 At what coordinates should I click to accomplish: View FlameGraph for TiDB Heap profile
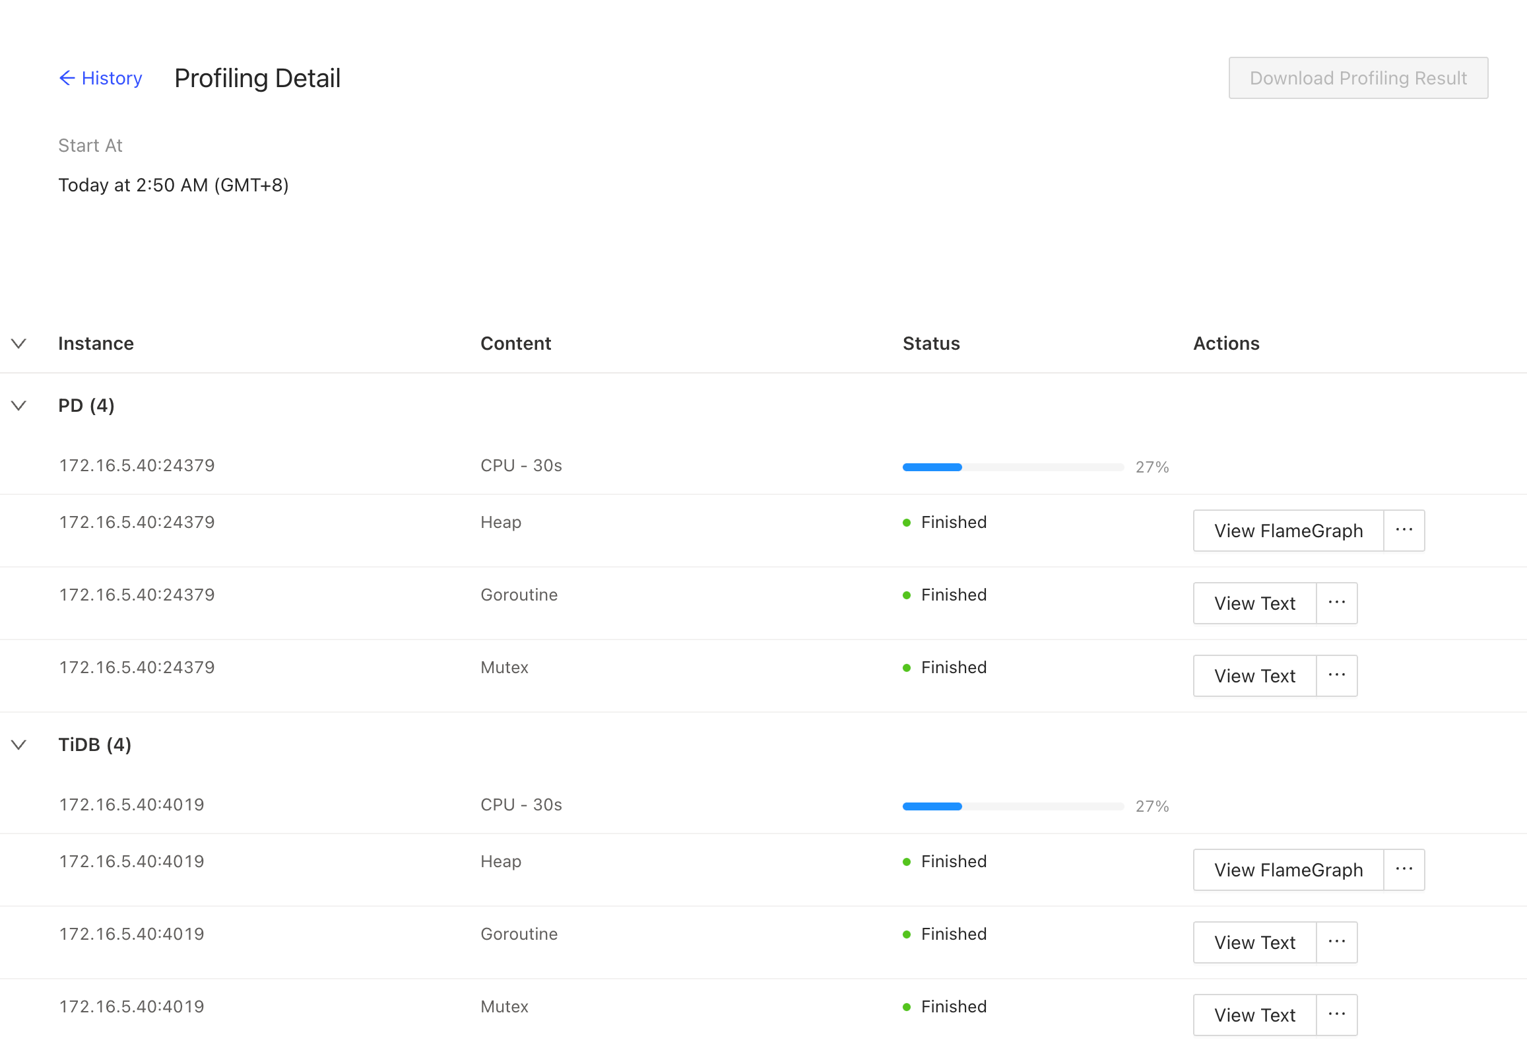pyautogui.click(x=1287, y=870)
